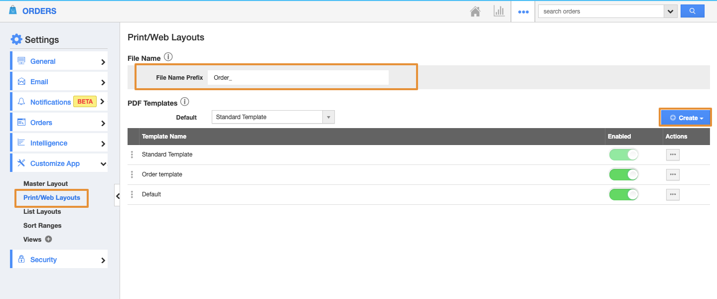Add a new view with plus icon
The width and height of the screenshot is (717, 299).
48,239
